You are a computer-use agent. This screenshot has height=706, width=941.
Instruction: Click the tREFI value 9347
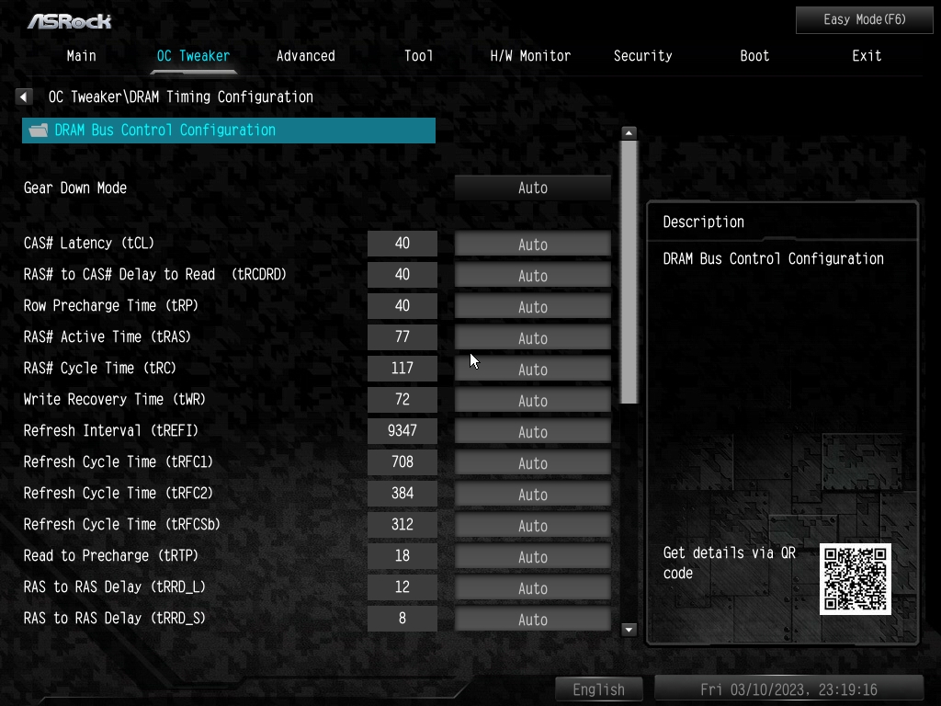click(402, 430)
